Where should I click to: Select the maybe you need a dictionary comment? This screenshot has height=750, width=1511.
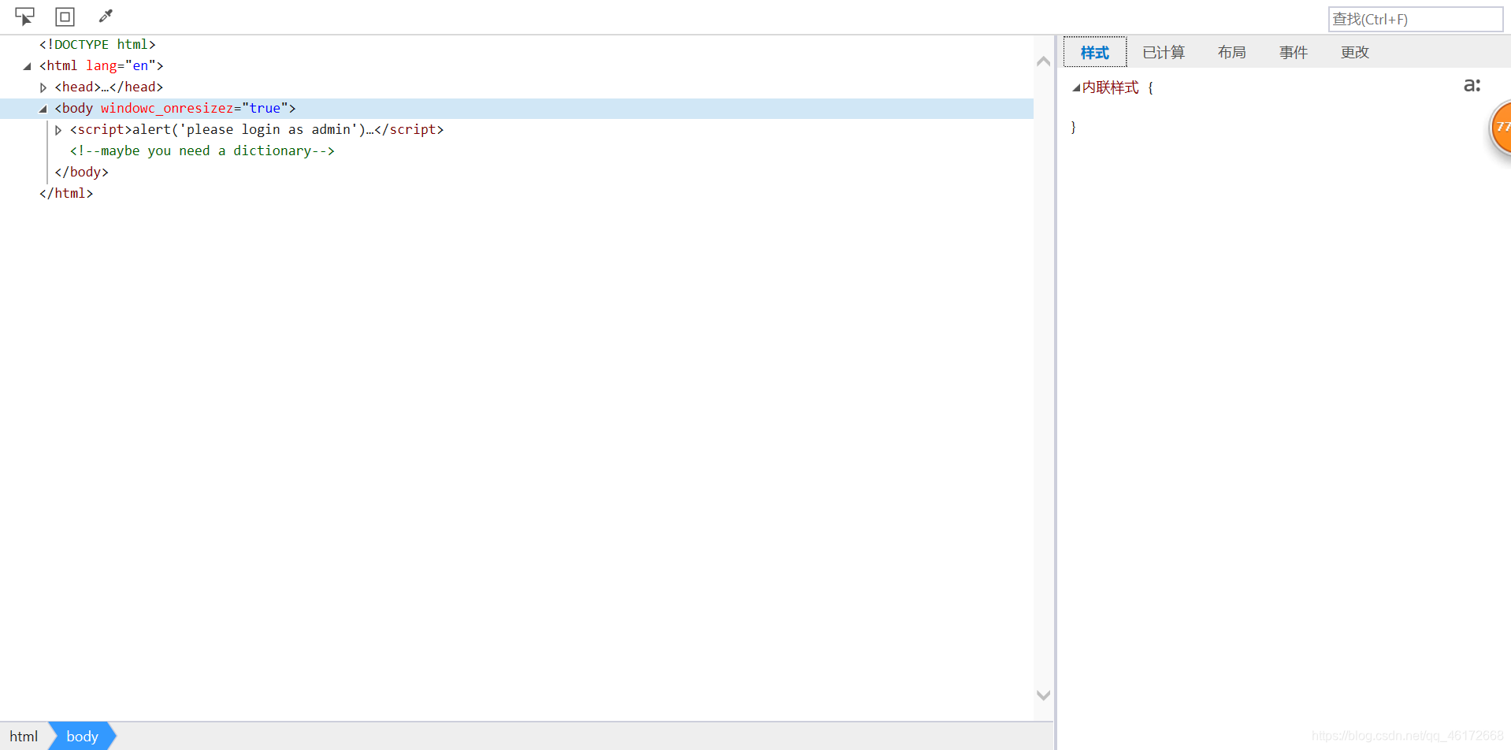[x=202, y=151]
